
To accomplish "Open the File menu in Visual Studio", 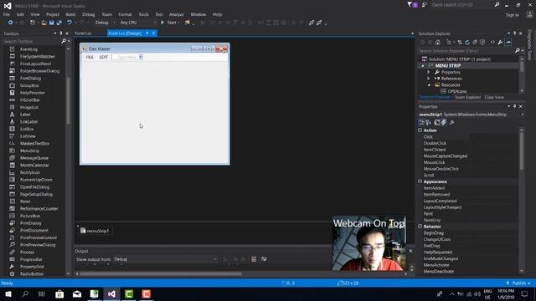I will pos(7,14).
